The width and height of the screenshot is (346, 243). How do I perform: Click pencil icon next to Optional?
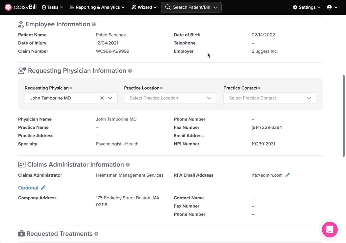click(43, 188)
